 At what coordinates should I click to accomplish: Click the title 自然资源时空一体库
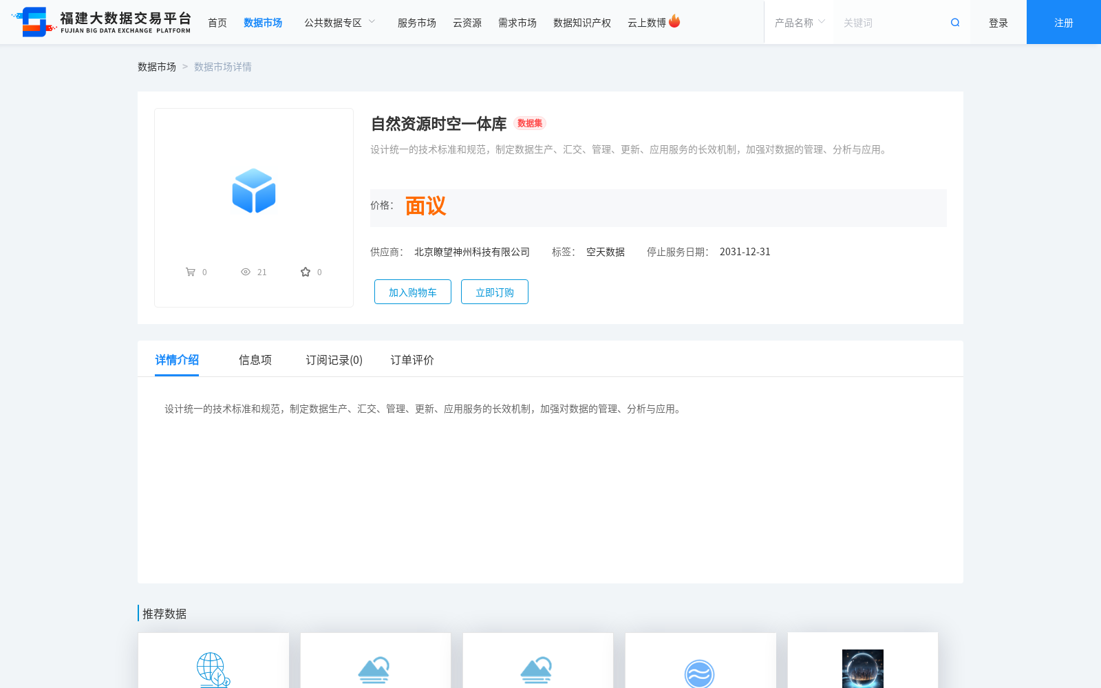tap(438, 124)
